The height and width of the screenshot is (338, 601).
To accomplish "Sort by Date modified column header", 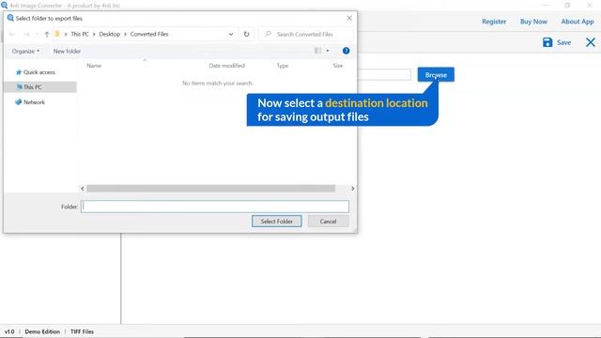I will point(226,66).
